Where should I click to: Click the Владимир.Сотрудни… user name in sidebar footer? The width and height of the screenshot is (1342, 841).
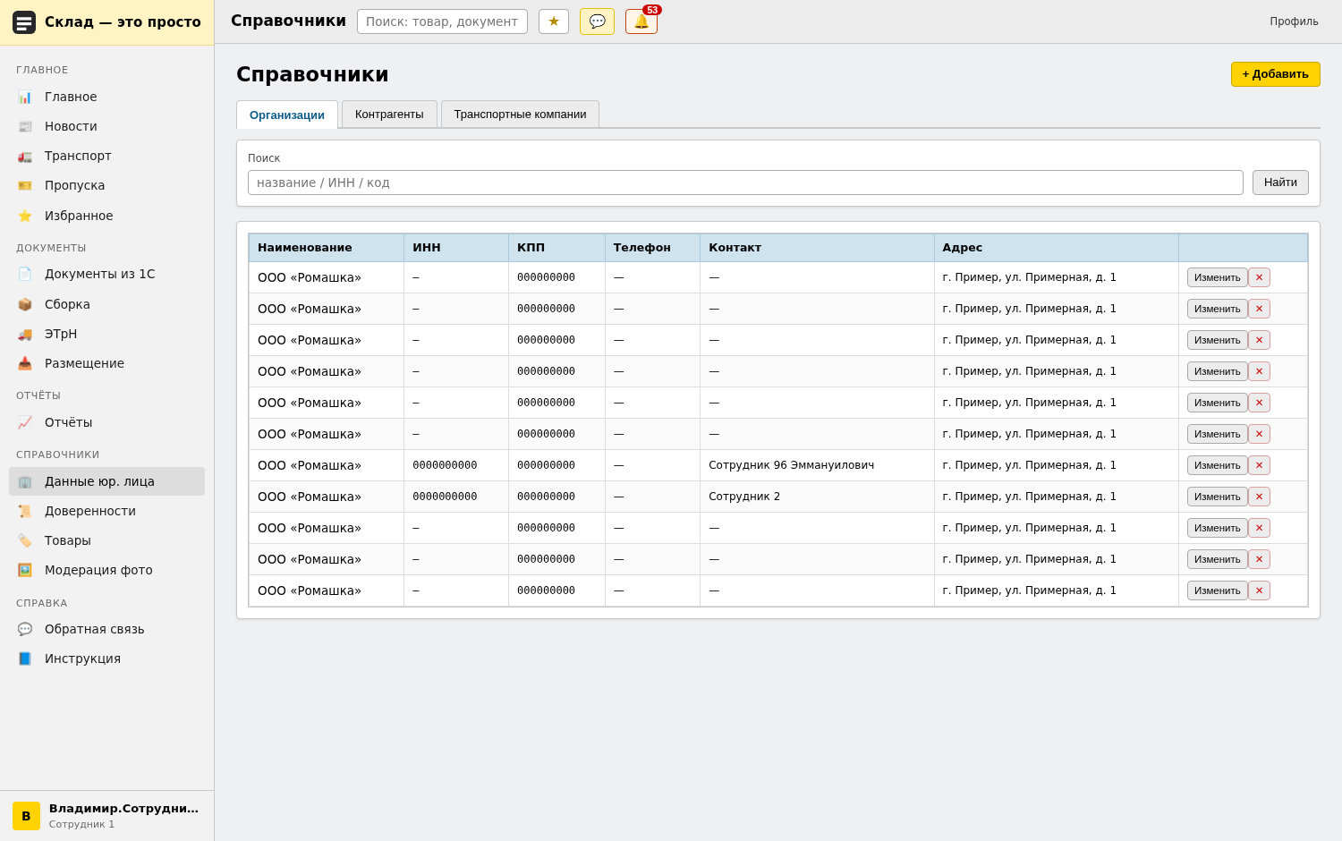(123, 809)
